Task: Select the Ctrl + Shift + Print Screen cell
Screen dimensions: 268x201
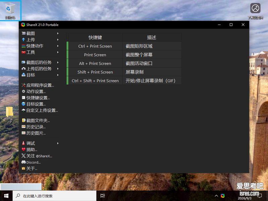Action: 95,81
